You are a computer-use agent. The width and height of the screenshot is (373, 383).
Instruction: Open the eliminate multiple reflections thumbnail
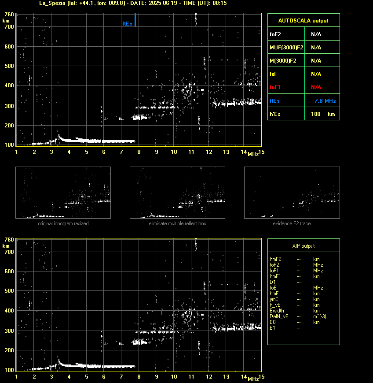[177, 193]
